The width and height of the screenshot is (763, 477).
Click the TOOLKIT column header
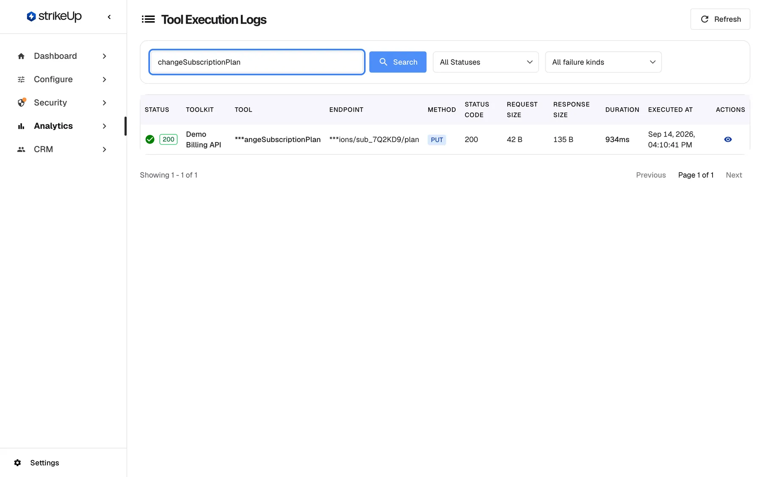point(200,110)
